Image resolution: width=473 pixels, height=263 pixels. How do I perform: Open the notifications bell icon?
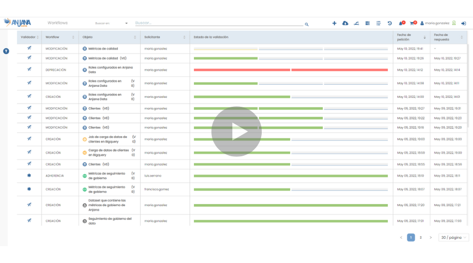pyautogui.click(x=401, y=23)
